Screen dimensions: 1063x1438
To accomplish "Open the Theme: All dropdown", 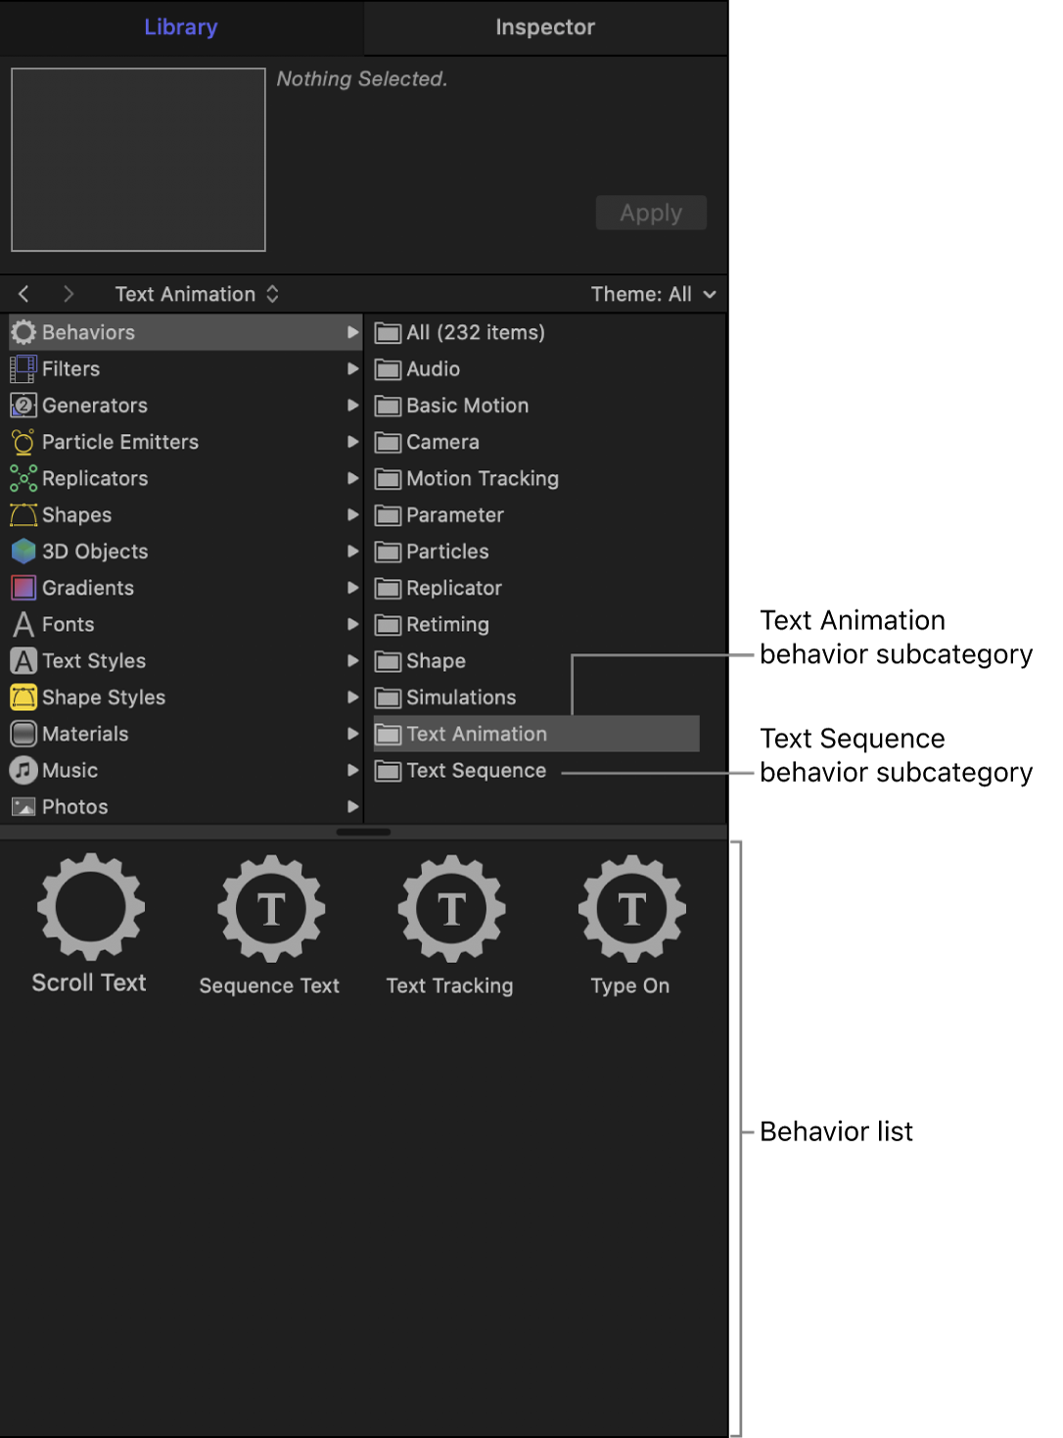I will [654, 294].
